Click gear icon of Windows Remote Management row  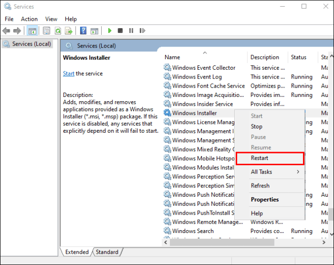[x=167, y=222]
